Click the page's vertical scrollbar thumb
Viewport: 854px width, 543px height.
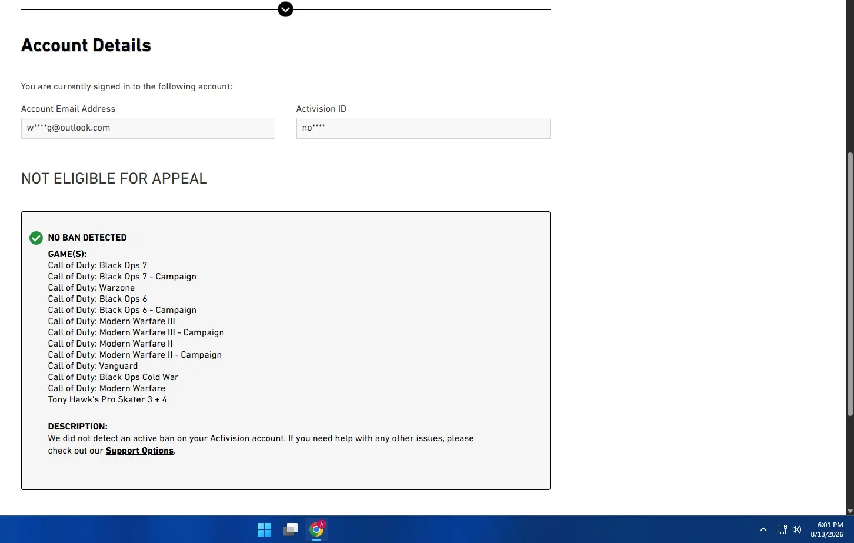coord(850,284)
